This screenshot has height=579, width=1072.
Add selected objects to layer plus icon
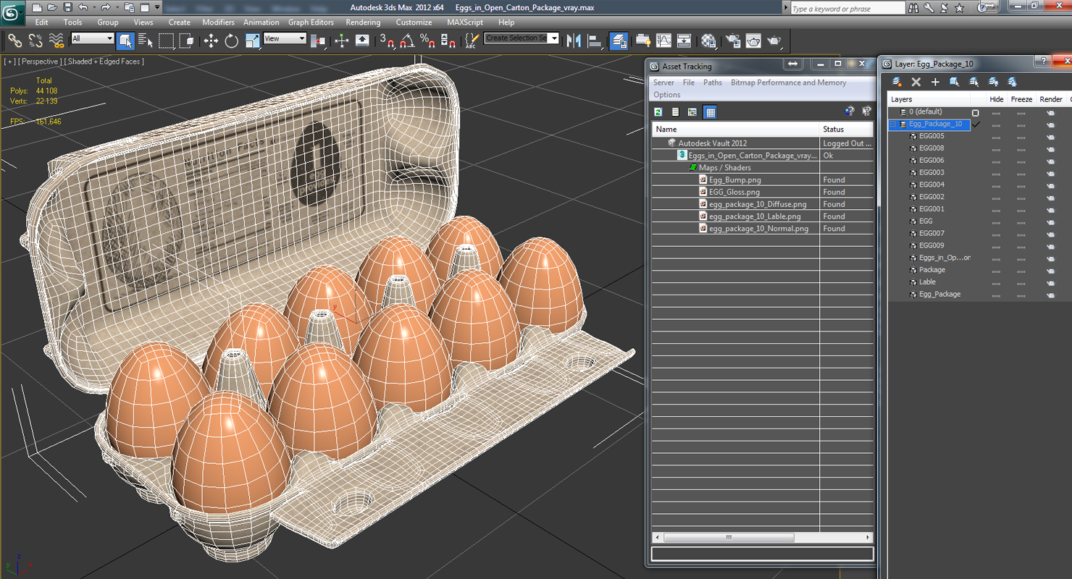[x=935, y=82]
